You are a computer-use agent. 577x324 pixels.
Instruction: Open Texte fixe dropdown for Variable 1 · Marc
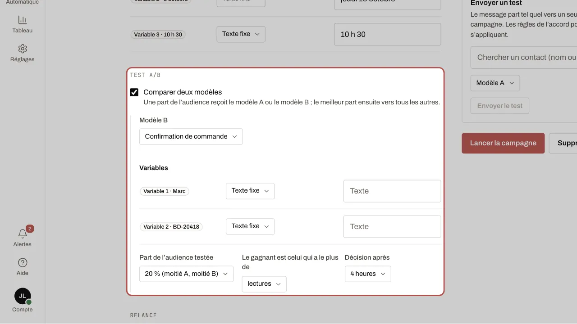[x=250, y=191]
